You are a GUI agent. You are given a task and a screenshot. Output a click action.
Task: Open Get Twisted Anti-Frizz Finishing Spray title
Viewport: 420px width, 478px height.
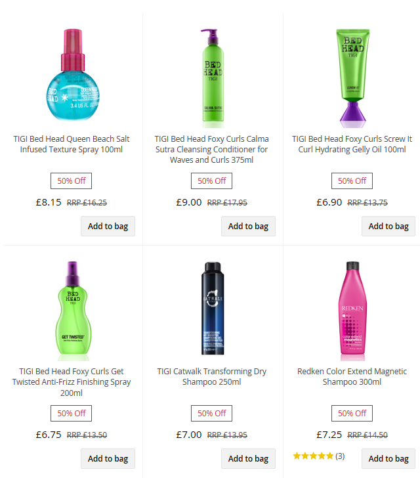[x=72, y=382]
